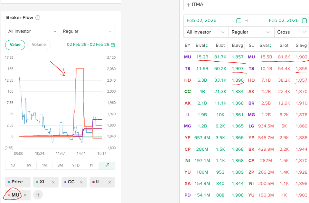Open the start date calendar icon in broker table
The width and height of the screenshot is (309, 203).
point(239,21)
